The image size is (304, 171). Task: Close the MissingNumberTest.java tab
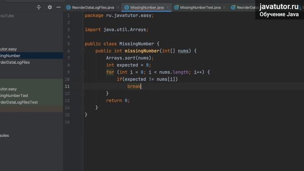coord(224,8)
